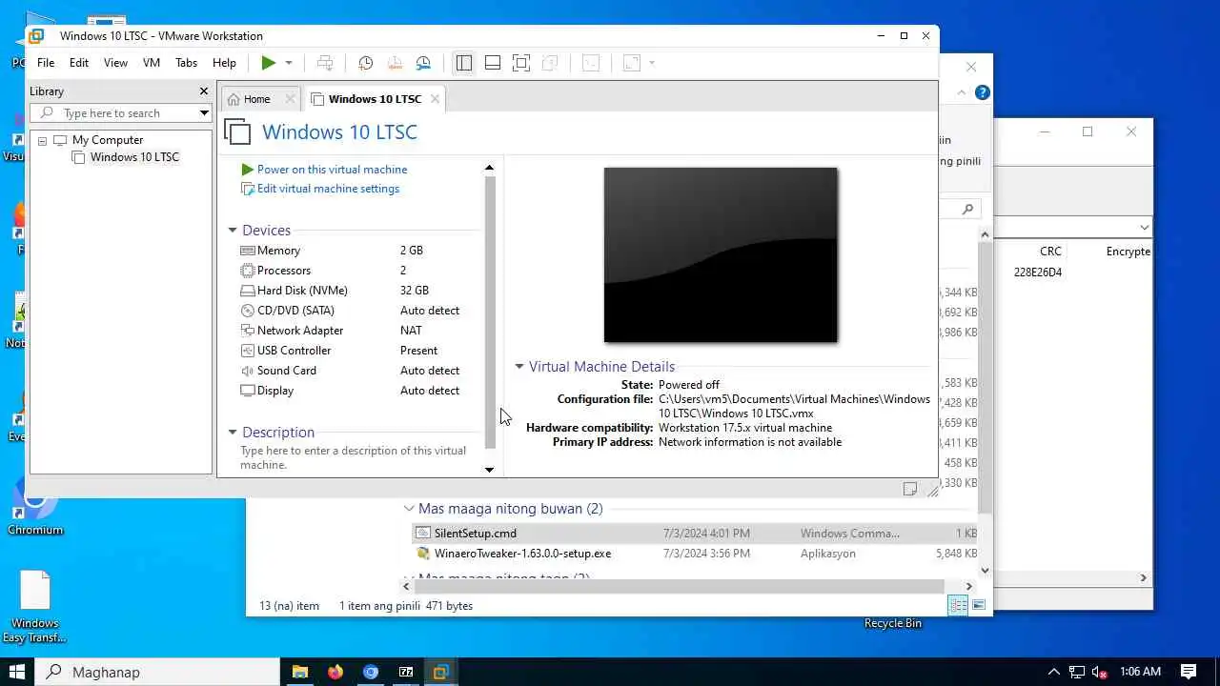This screenshot has height=686, width=1220.
Task: Toggle the Library sidebar view icon
Action: (x=464, y=63)
